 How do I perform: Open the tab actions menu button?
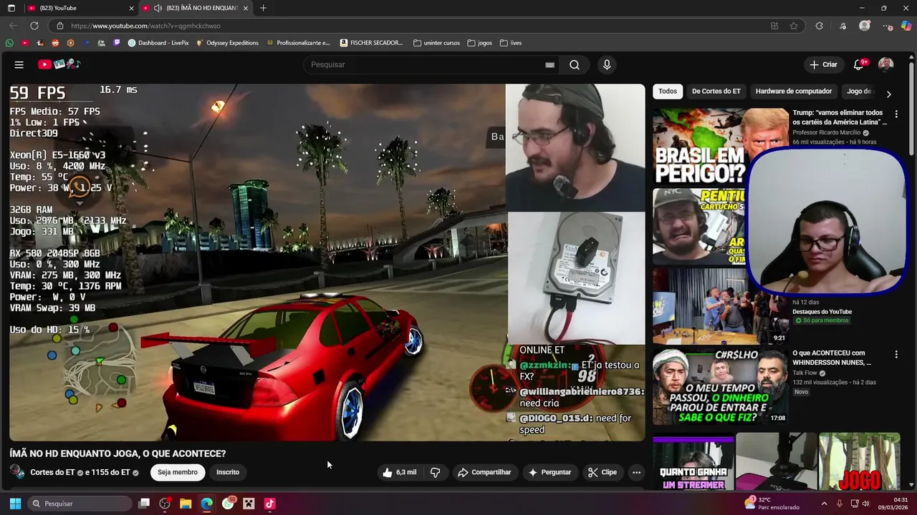click(11, 8)
